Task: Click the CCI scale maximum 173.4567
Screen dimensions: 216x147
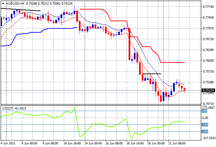Action: click(x=208, y=108)
